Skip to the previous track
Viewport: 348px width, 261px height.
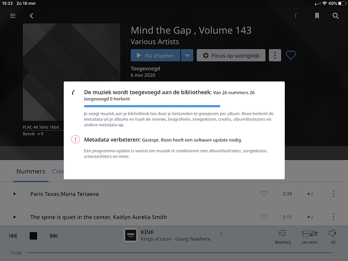click(x=13, y=236)
